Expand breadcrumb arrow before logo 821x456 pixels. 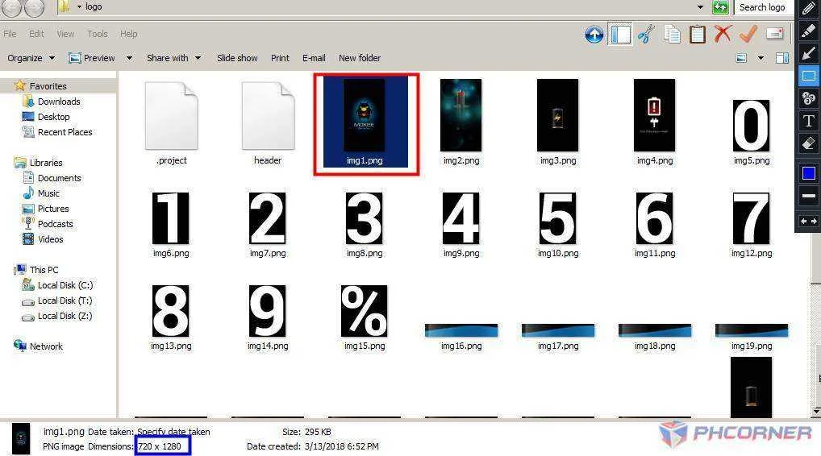(79, 6)
